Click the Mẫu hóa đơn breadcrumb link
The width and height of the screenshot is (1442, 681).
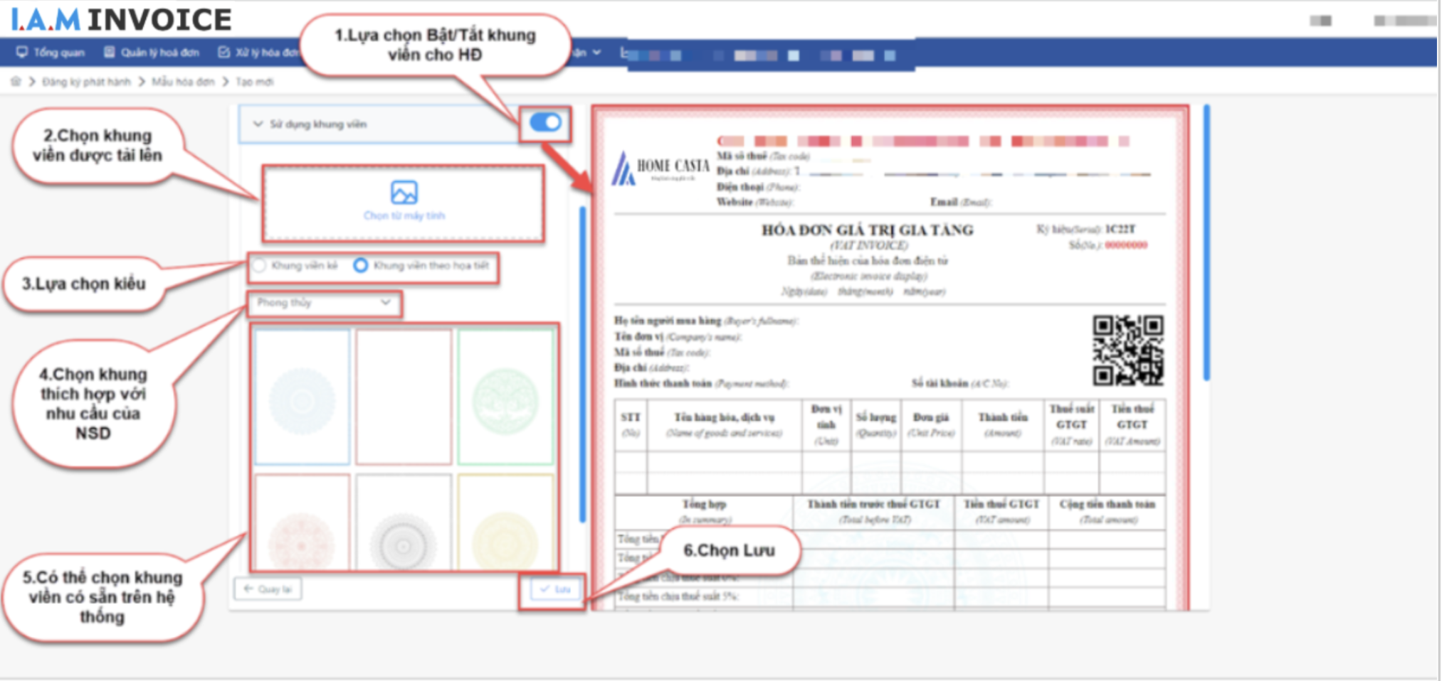pyautogui.click(x=183, y=82)
